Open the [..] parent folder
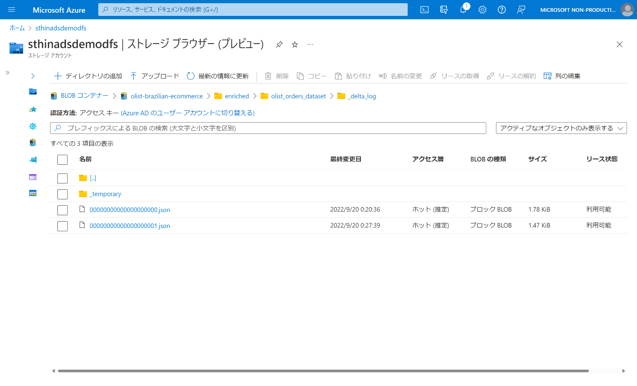Viewport: 637px width, 386px height. [x=93, y=178]
